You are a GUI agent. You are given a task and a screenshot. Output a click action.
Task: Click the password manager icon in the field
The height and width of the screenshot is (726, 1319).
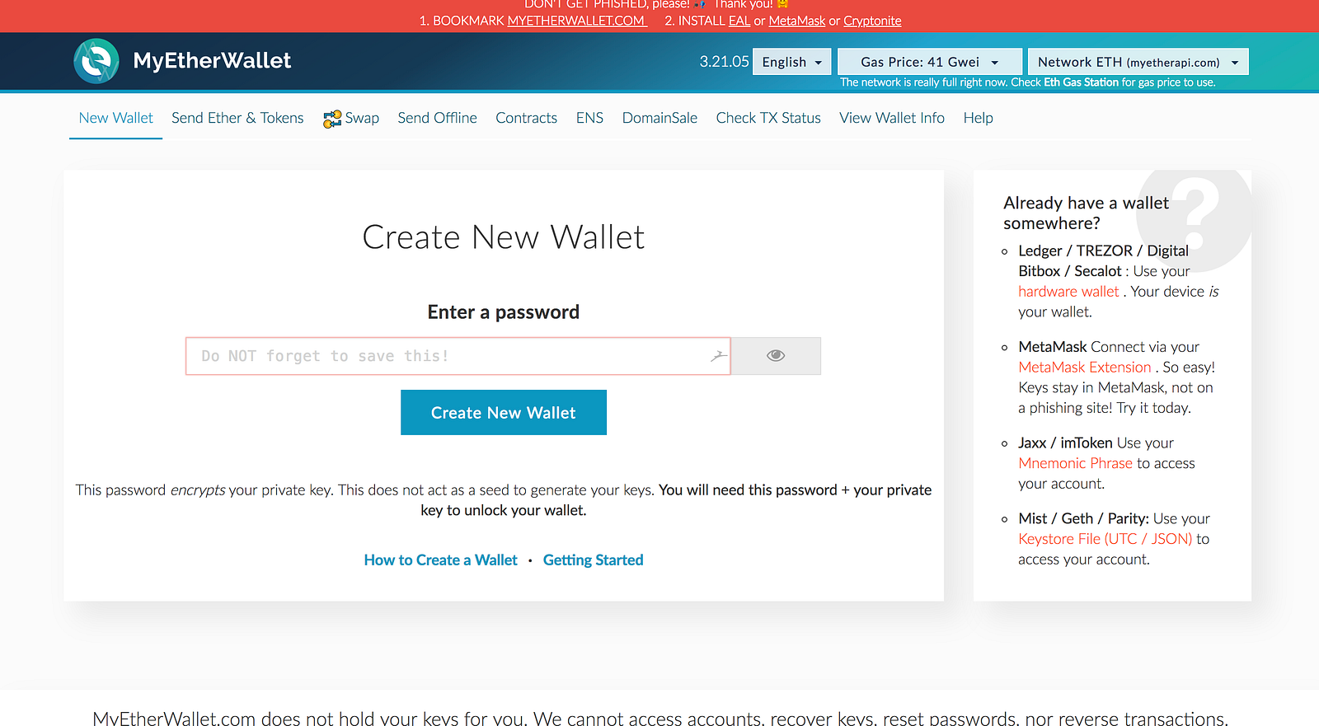click(x=719, y=356)
